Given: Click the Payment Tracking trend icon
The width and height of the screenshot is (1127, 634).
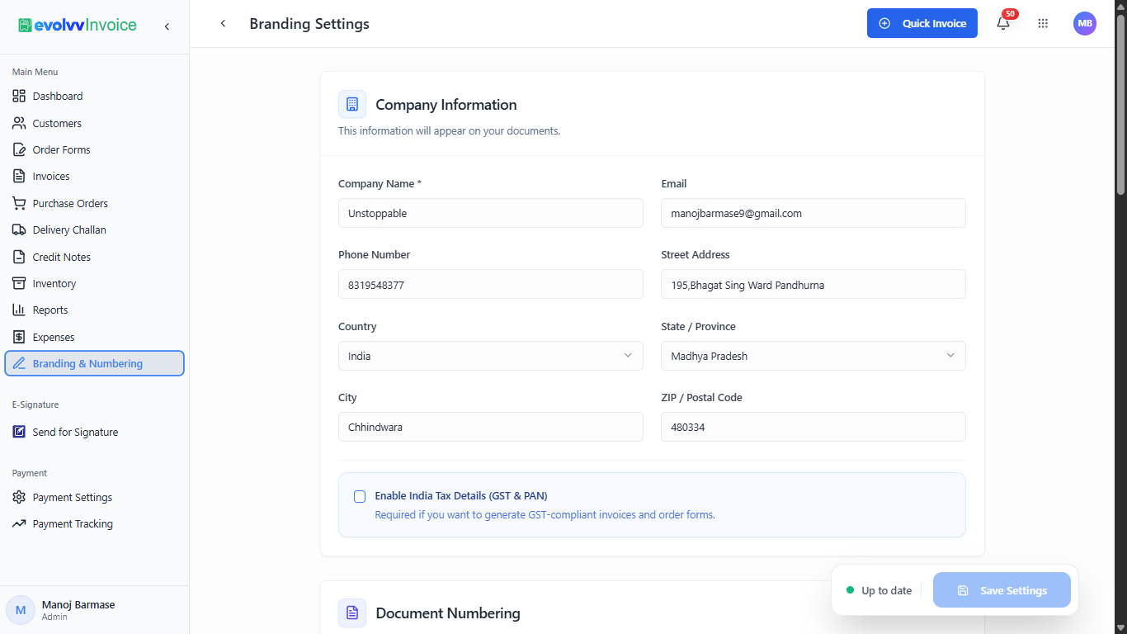Looking at the screenshot, I should point(19,523).
